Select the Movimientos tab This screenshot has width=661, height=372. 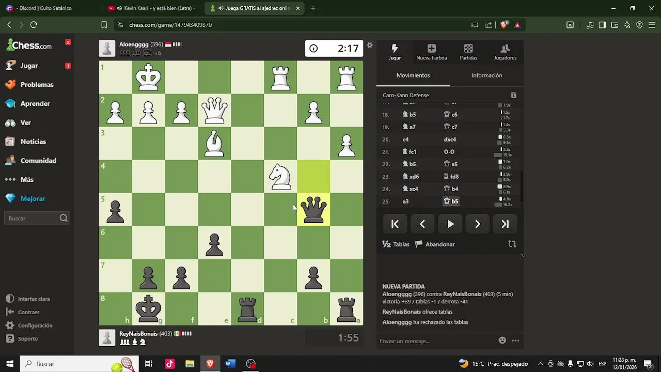click(x=413, y=75)
